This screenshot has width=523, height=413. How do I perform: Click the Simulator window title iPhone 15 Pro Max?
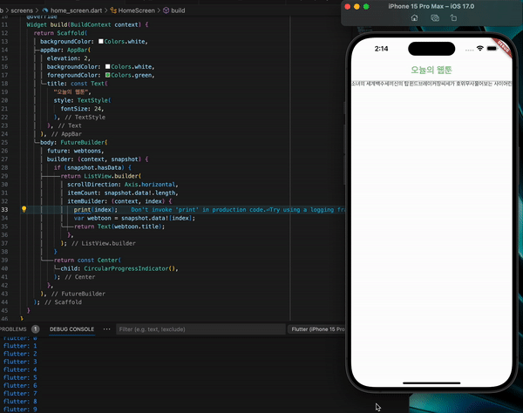coord(431,6)
